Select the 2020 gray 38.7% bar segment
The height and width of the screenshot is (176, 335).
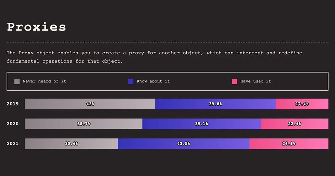tap(84, 124)
